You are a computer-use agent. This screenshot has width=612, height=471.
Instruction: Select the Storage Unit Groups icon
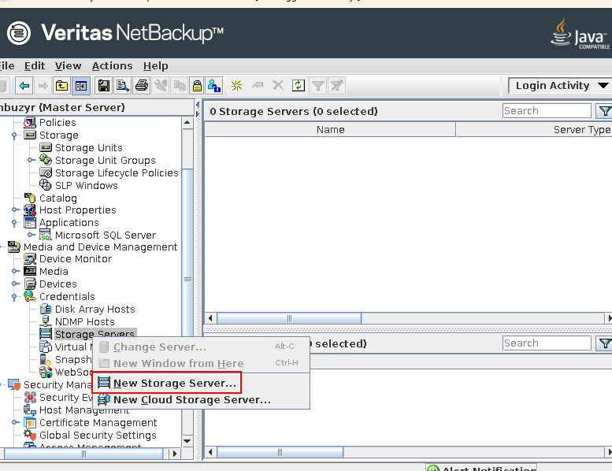coord(46,160)
